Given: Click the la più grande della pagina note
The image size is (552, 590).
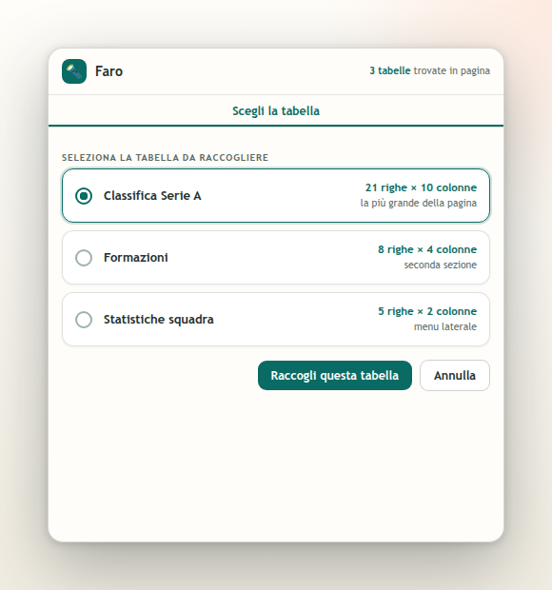Looking at the screenshot, I should click(x=419, y=203).
